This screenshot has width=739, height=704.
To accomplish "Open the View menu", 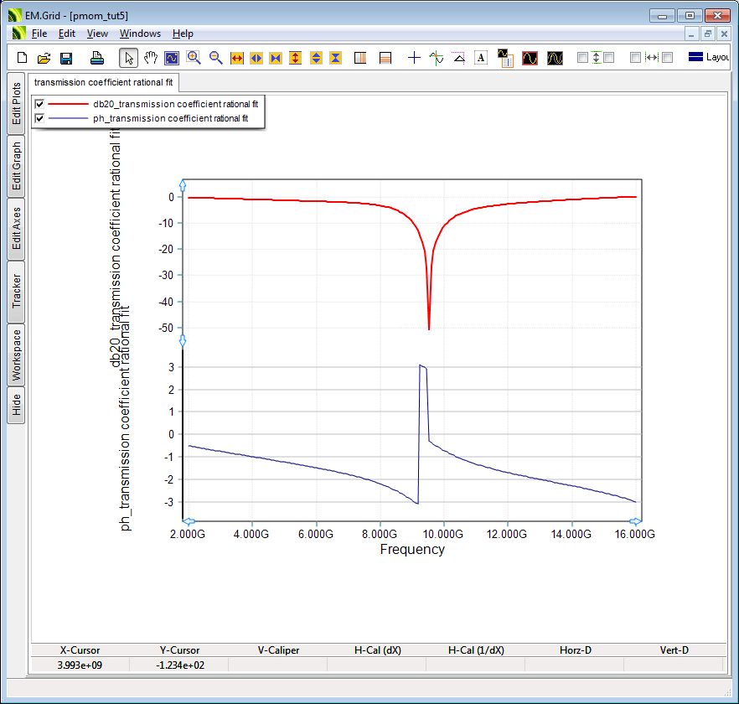I will pos(97,34).
